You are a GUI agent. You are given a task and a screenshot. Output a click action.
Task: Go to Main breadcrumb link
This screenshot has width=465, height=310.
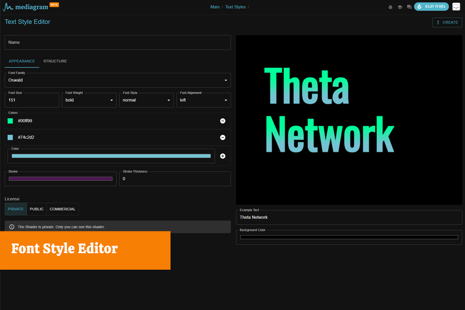point(215,7)
